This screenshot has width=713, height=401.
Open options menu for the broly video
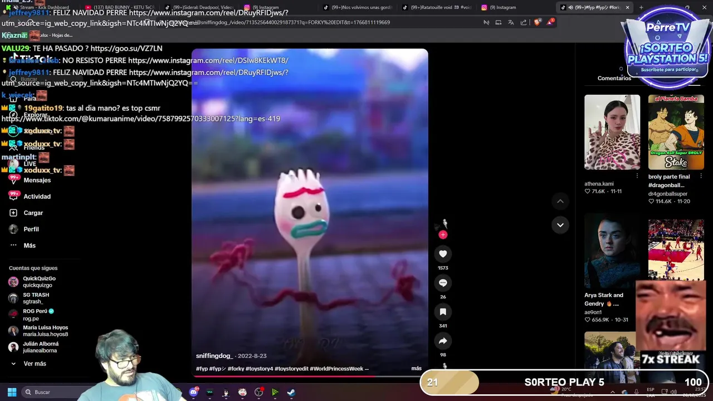(701, 176)
